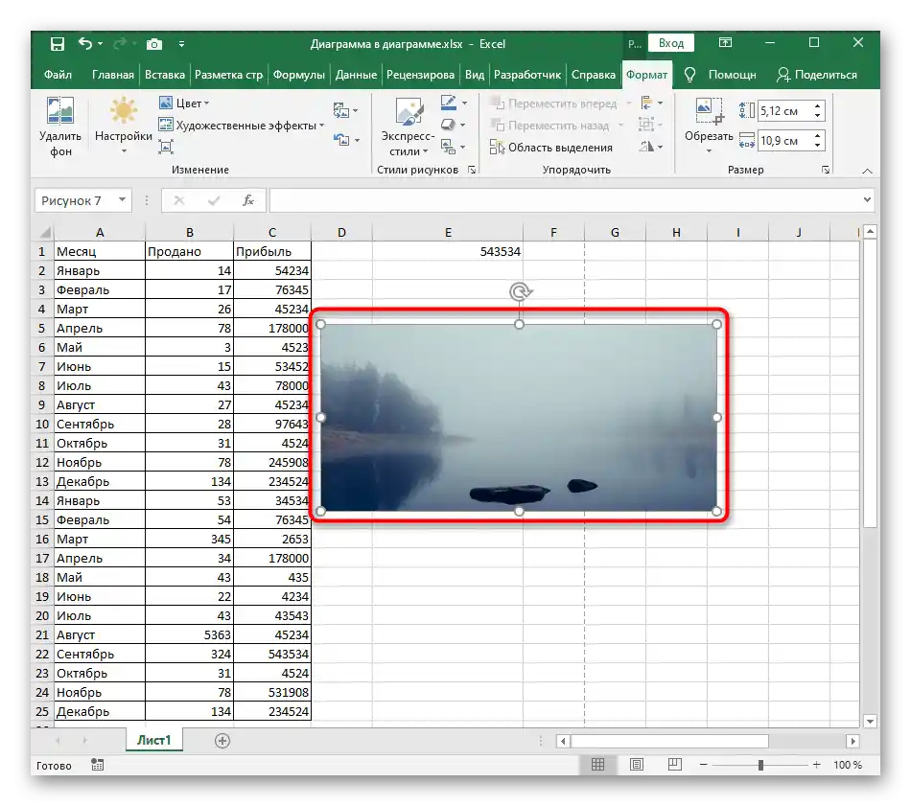Open Настройки corrections dropdown
Viewport: 911px width, 806px height.
pyautogui.click(x=123, y=127)
